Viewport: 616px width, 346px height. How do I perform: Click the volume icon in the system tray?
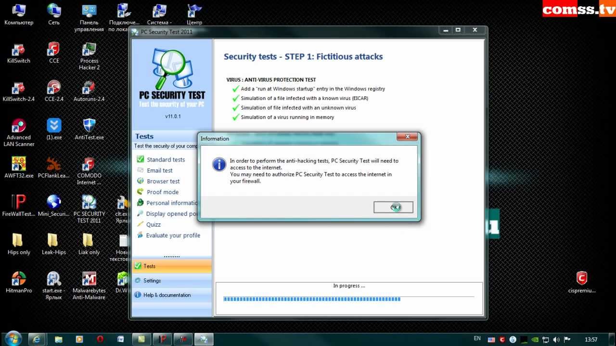tap(557, 339)
